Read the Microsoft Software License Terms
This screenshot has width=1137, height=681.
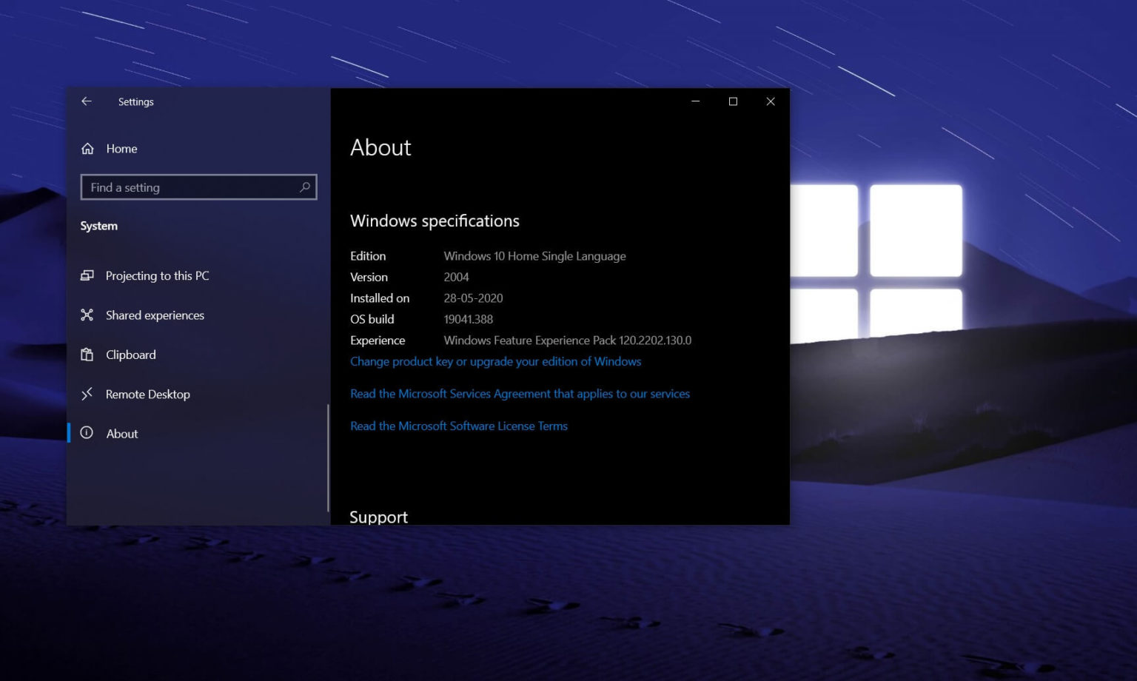pyautogui.click(x=459, y=426)
